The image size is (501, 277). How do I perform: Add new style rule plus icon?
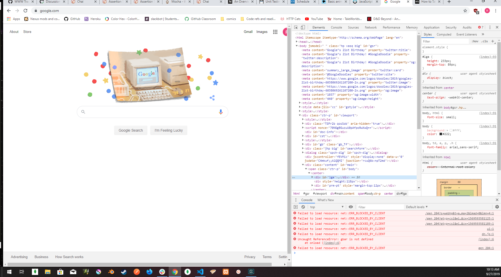(x=493, y=41)
